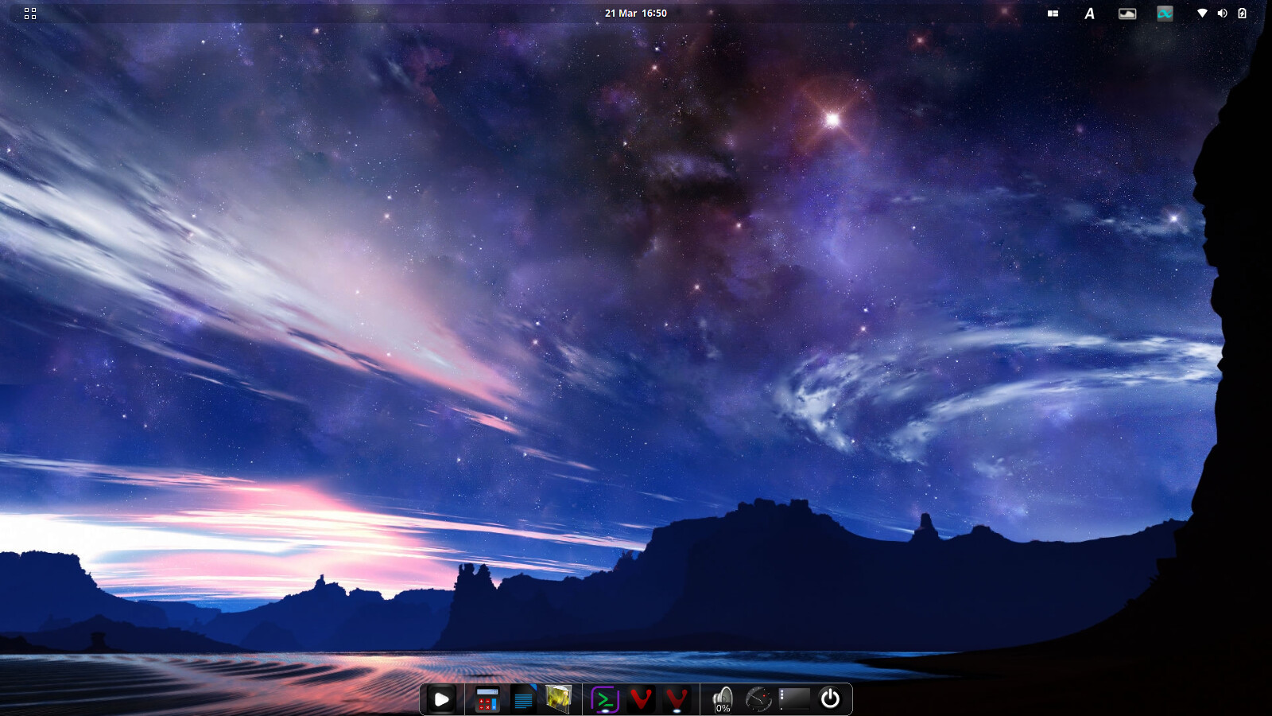Open the word processor icon in the dock
The height and width of the screenshot is (716, 1272).
(523, 699)
